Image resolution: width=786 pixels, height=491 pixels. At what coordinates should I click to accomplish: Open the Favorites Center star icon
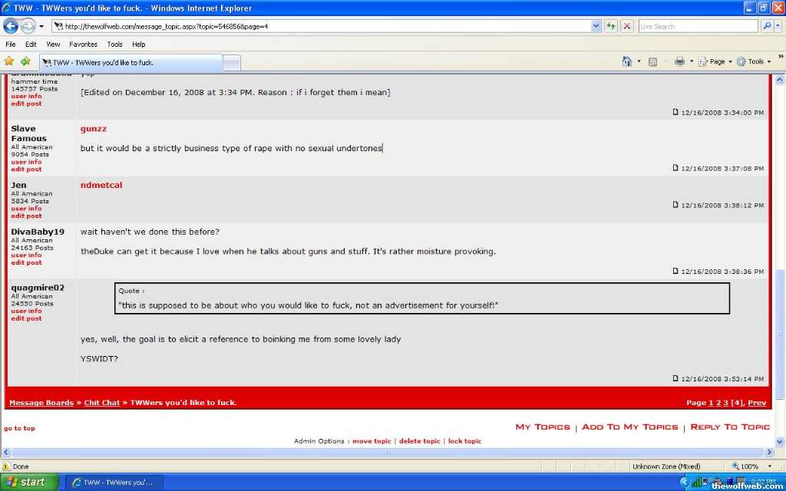9,61
